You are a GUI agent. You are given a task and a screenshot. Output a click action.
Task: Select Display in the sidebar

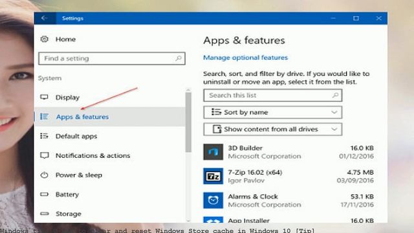[110, 97]
